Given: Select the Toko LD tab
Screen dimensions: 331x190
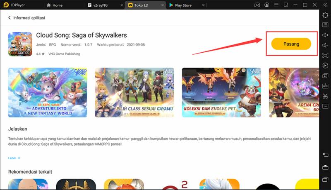Looking at the screenshot, I should (x=139, y=5).
